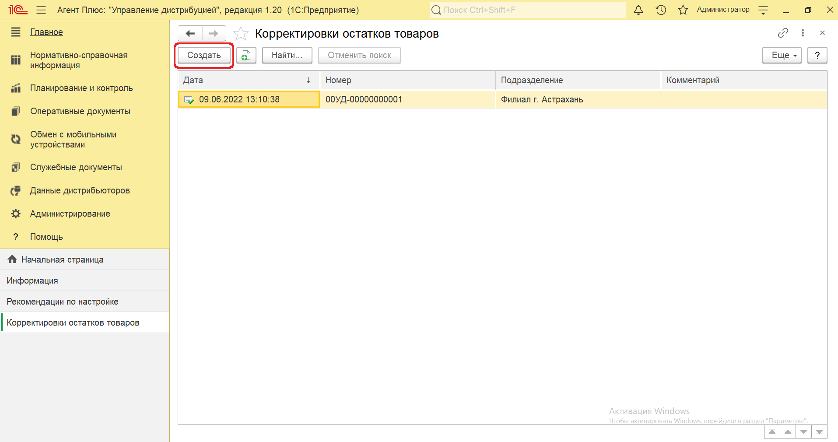This screenshot has width=838, height=442.
Task: Open the service settings dropdown near Администратор
Action: 763,10
